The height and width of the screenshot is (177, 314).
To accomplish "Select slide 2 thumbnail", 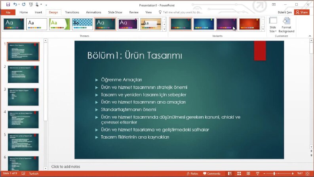I will 23,74.
